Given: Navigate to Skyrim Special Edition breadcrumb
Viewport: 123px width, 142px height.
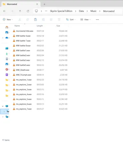Looking at the screenshot, I should click(61, 11).
